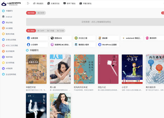Open the 中国艺术史 book cover
The width and height of the screenshot is (164, 118).
click(x=36, y=69)
